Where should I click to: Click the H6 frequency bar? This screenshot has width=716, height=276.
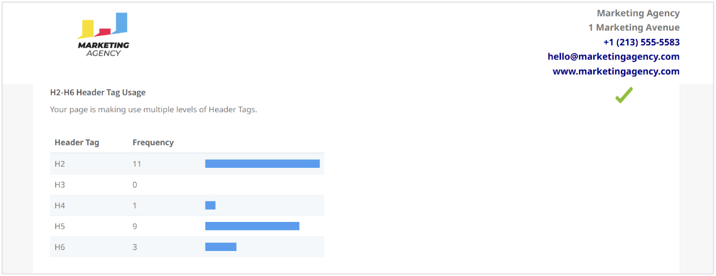220,247
